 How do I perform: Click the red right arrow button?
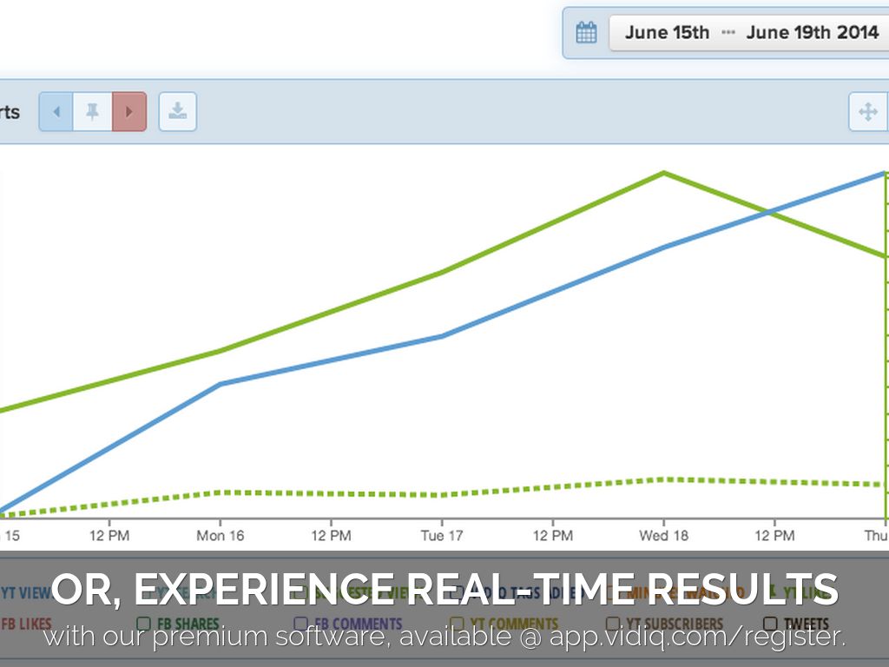click(x=129, y=112)
